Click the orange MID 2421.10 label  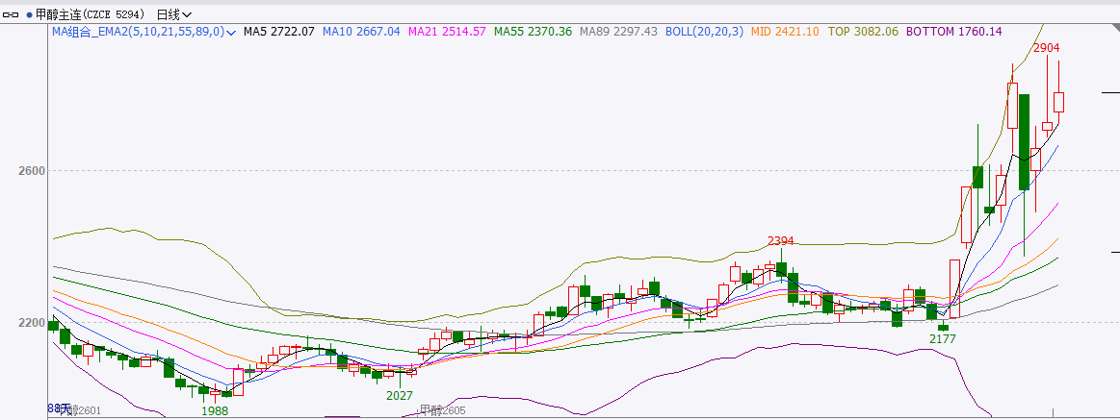784,32
